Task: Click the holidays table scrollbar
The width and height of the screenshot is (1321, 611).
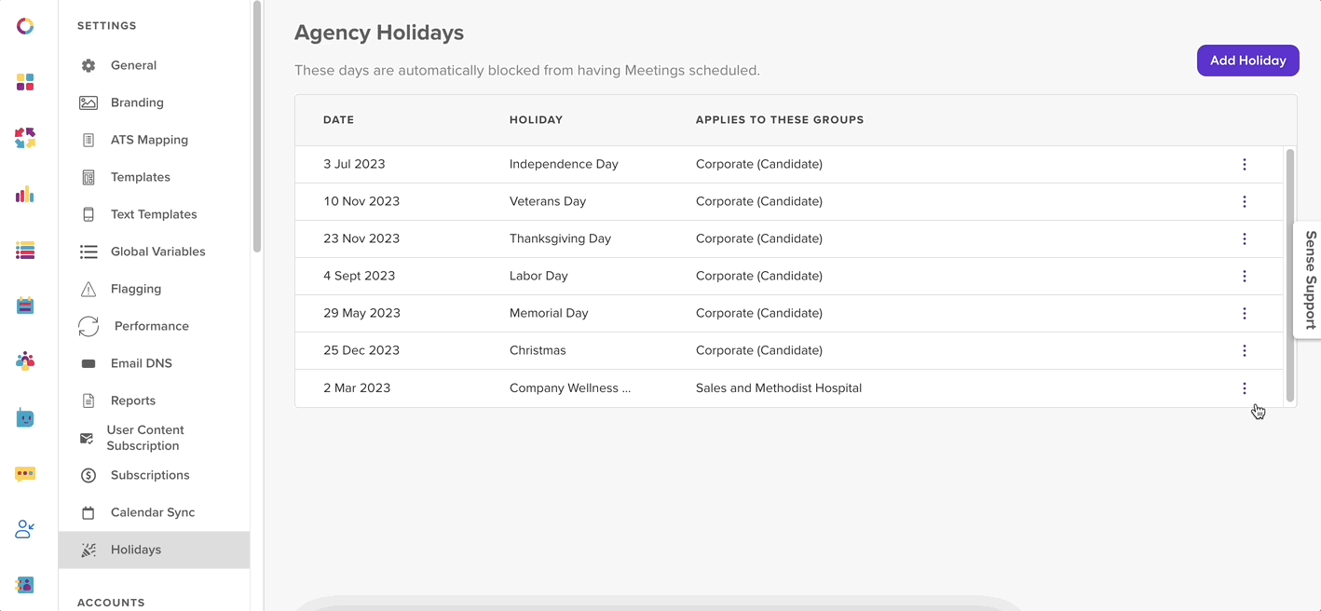Action: coord(1290,276)
